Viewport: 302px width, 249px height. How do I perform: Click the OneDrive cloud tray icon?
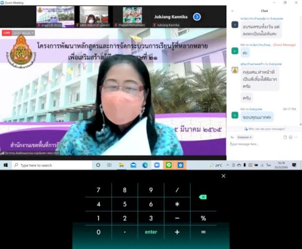(x=239, y=165)
